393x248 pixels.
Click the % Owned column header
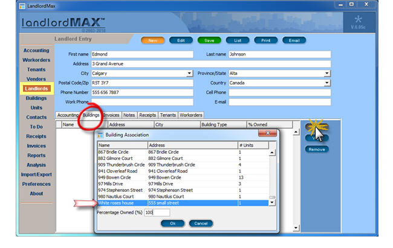270,125
